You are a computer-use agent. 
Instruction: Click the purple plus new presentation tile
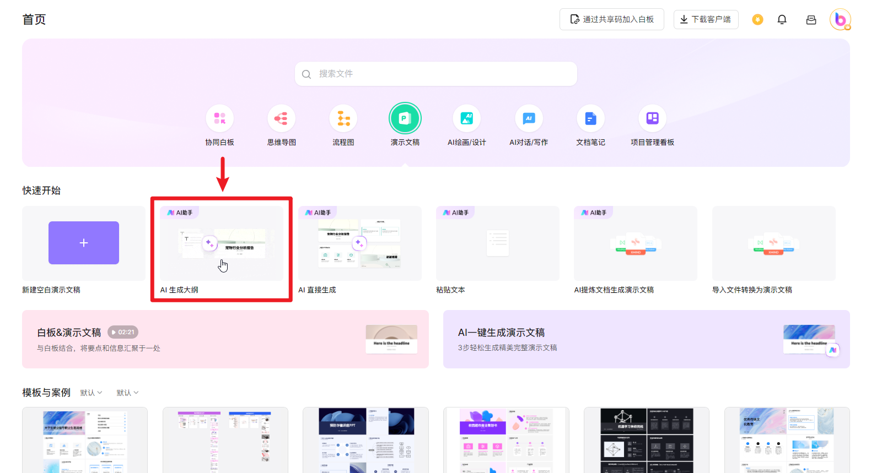point(84,243)
